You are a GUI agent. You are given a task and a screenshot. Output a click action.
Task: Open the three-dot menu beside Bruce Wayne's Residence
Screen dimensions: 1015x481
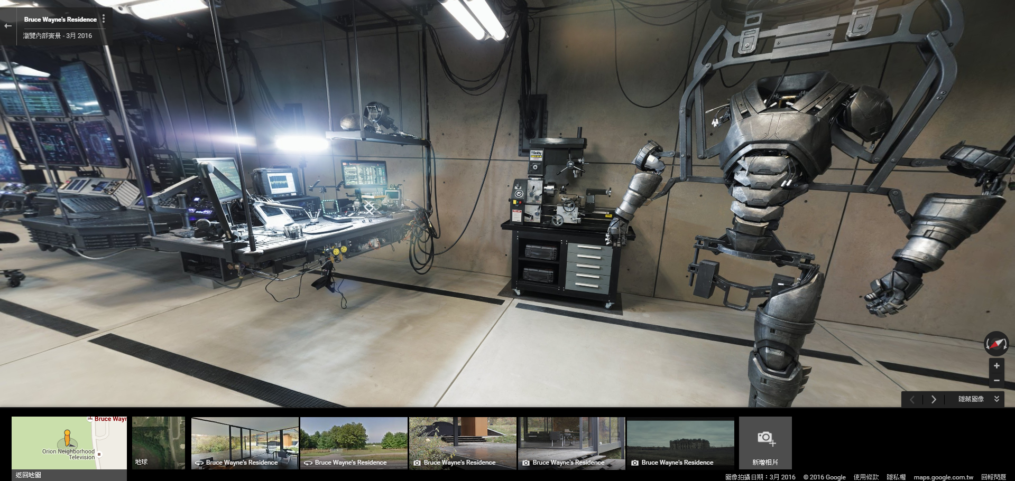coord(104,19)
